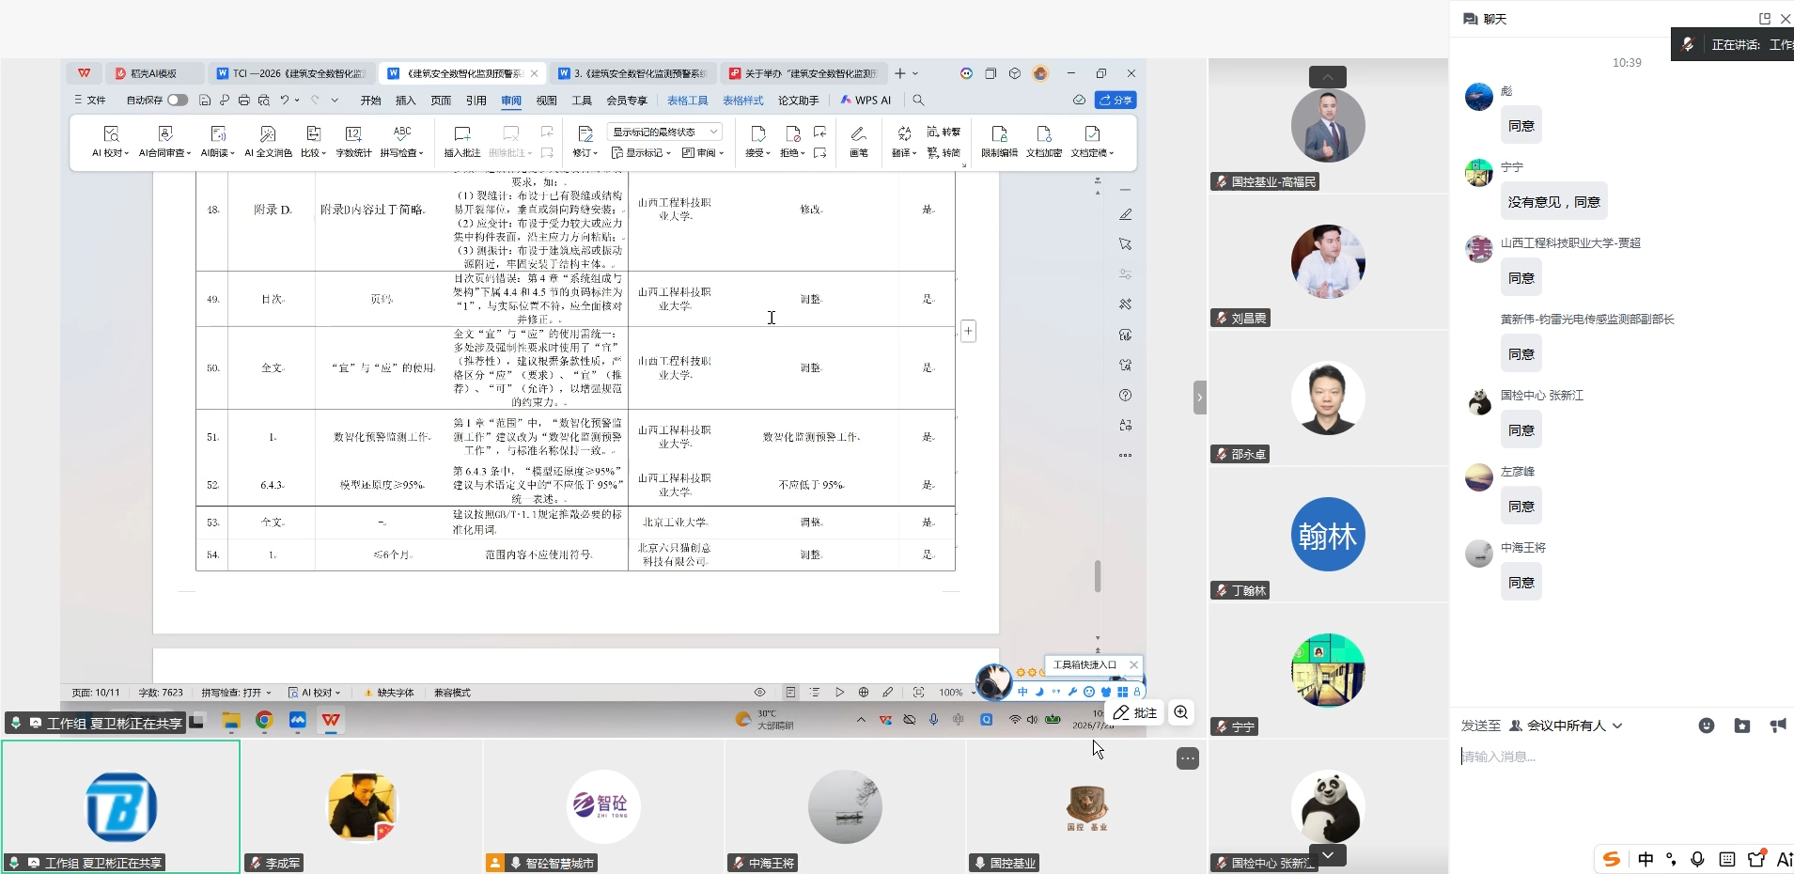Insert a comment with 插入批注

[461, 141]
